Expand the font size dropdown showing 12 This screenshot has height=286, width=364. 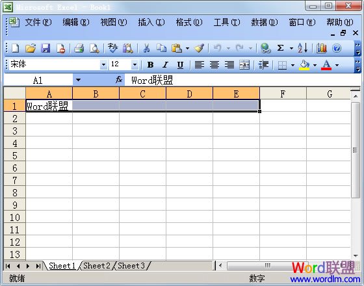[135, 65]
